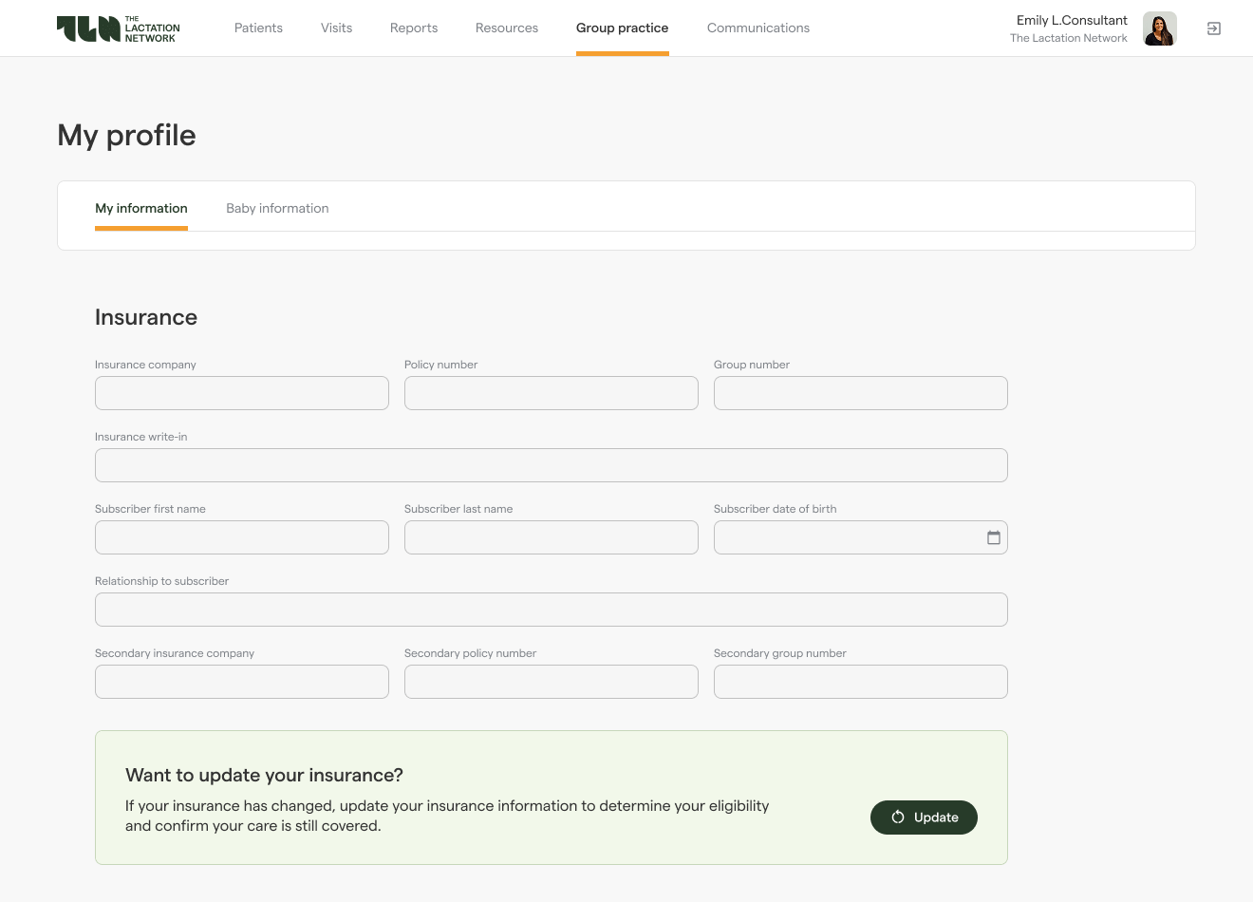The width and height of the screenshot is (1253, 902).
Task: Click the logout icon in header
Action: coord(1213,28)
